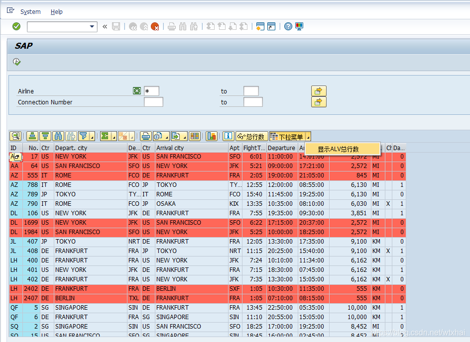470x342 pixels.
Task: Click the Subtotals icon
Action: click(x=123, y=136)
